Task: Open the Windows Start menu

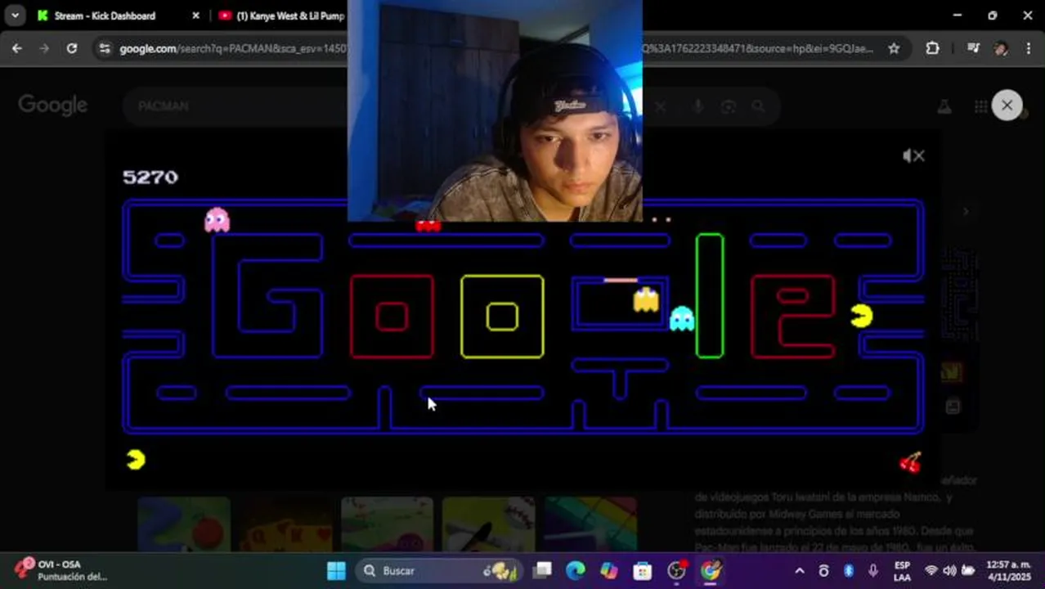Action: [x=336, y=570]
